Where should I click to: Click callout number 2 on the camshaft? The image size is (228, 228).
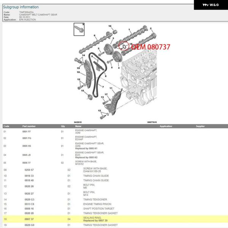pyautogui.click(x=150, y=28)
